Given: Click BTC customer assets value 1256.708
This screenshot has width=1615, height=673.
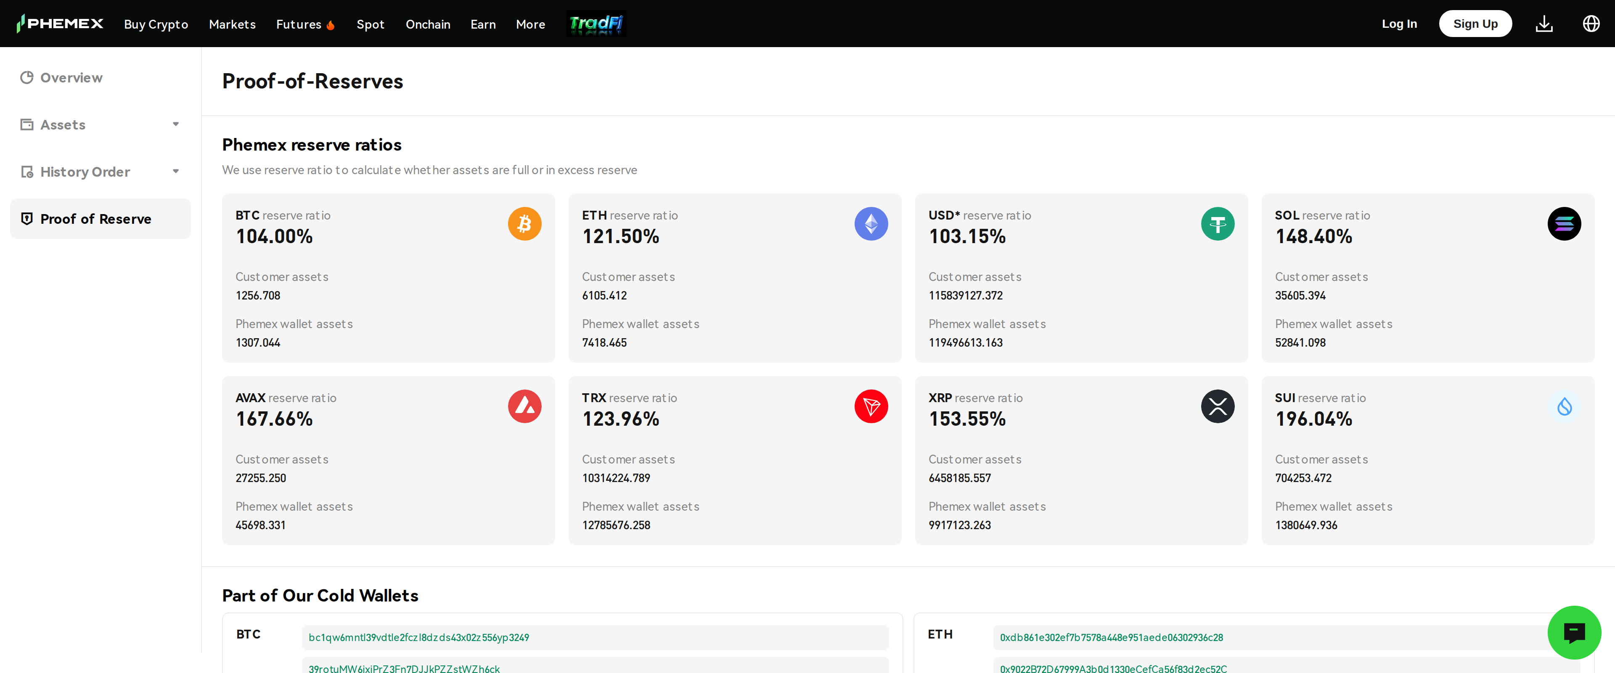Looking at the screenshot, I should coord(258,295).
